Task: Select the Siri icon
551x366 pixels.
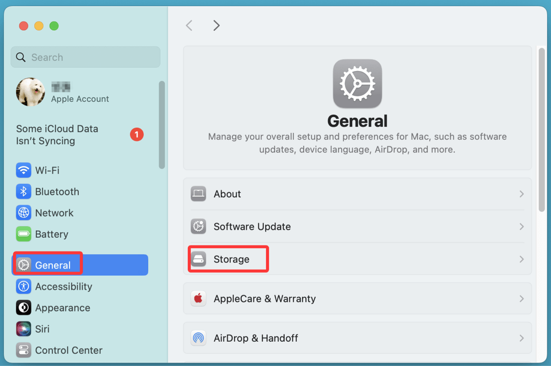Action: (23, 329)
